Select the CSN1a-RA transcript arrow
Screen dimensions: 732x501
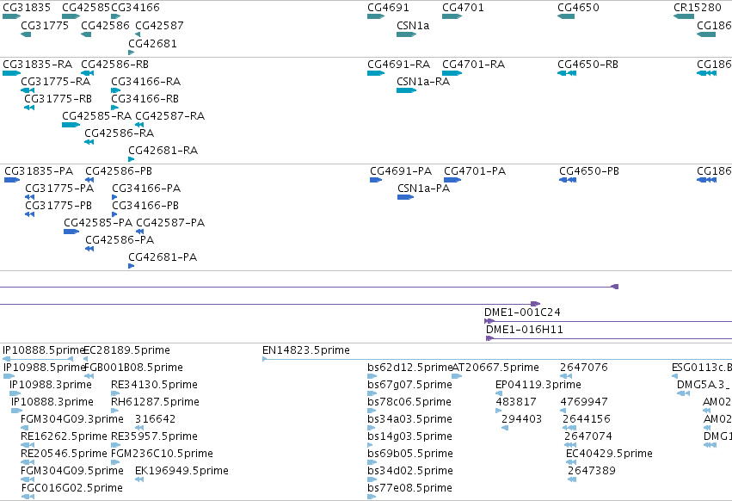tap(406, 90)
